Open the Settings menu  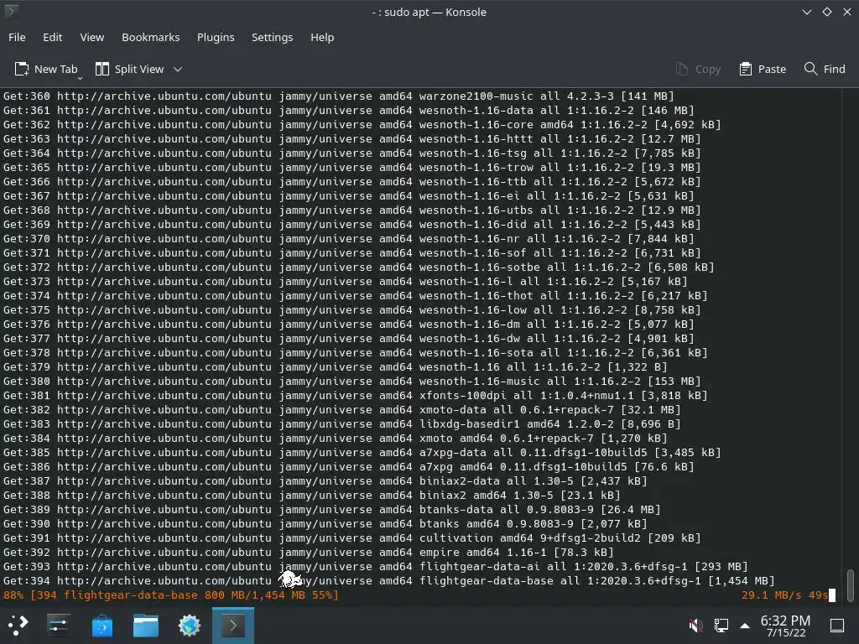point(273,37)
